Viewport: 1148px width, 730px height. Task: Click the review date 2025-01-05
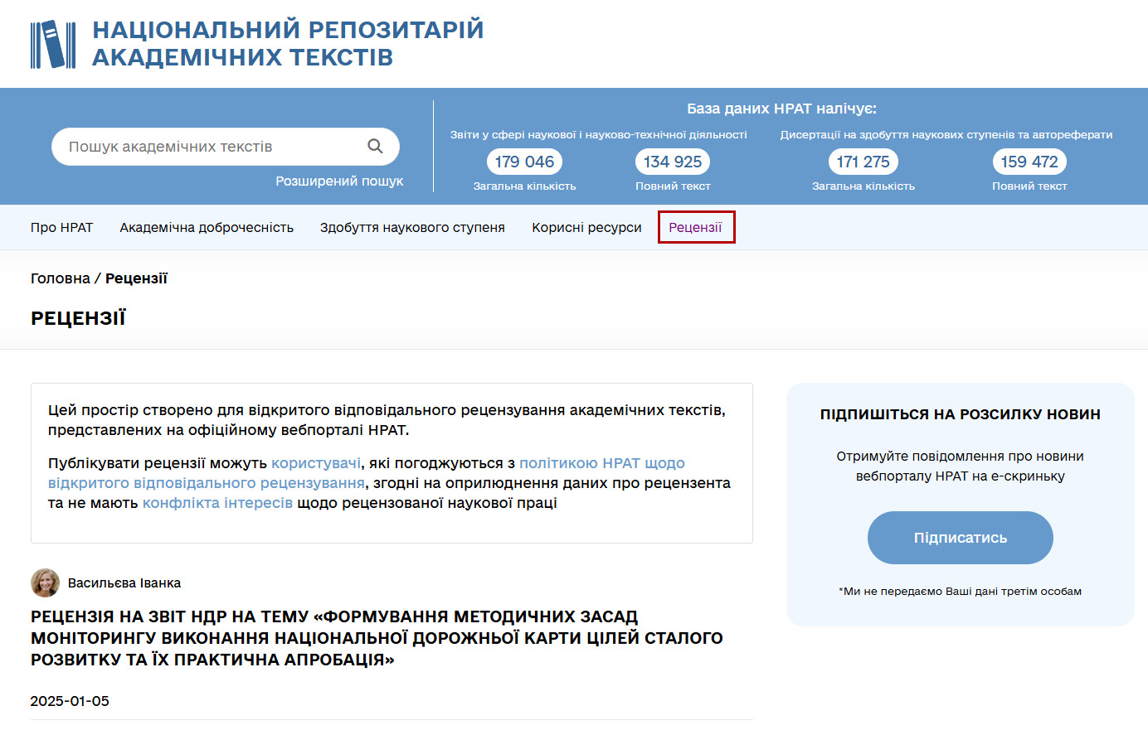tap(70, 701)
